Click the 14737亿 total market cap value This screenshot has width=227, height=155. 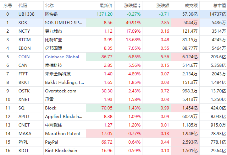217,14
